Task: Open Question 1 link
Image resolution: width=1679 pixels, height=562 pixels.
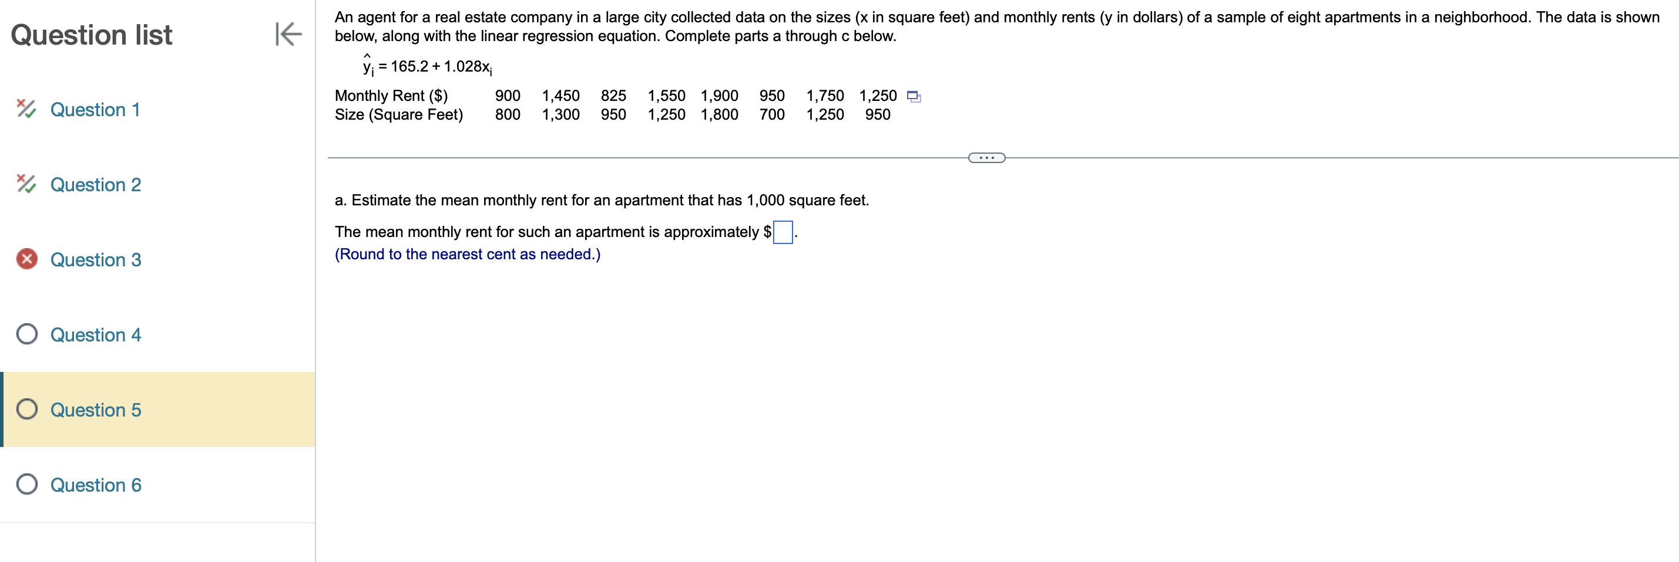Action: pyautogui.click(x=95, y=109)
